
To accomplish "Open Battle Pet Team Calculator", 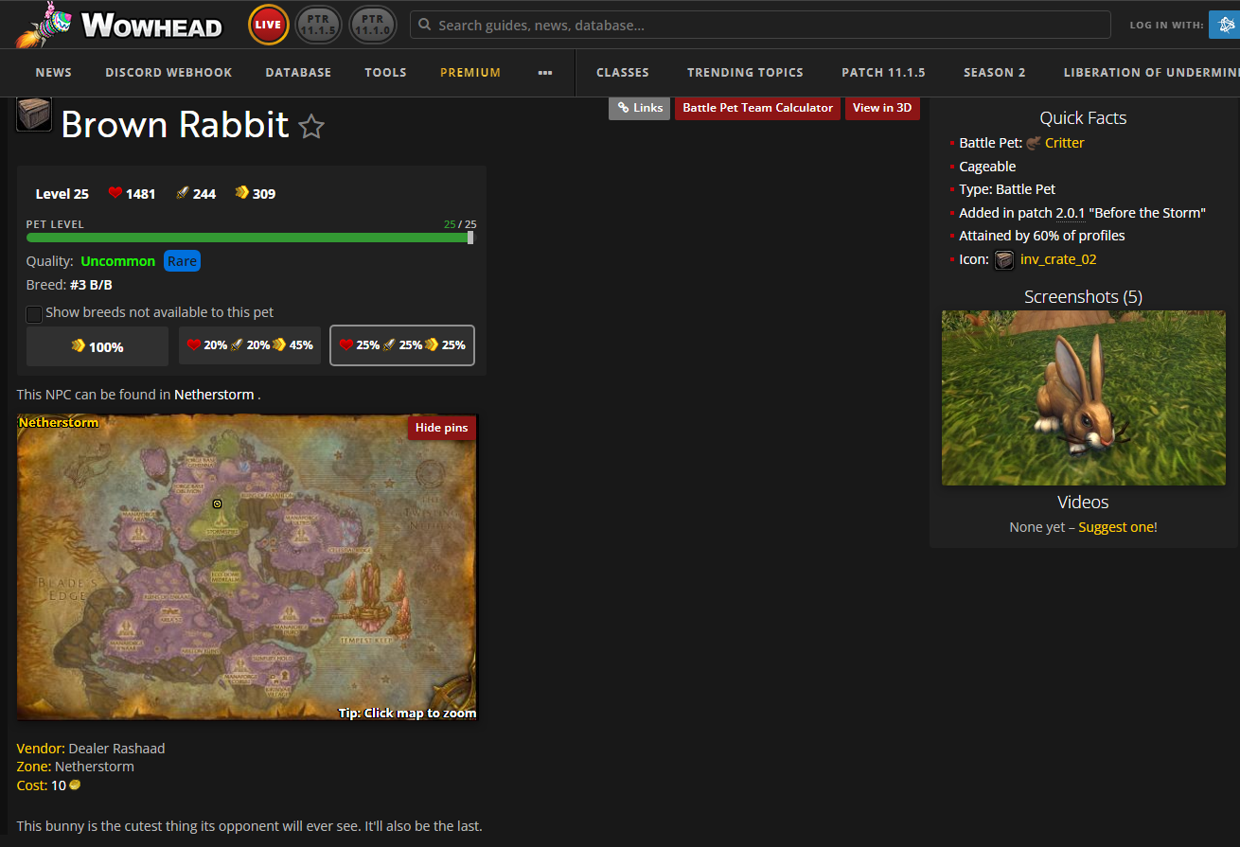I will [x=758, y=108].
